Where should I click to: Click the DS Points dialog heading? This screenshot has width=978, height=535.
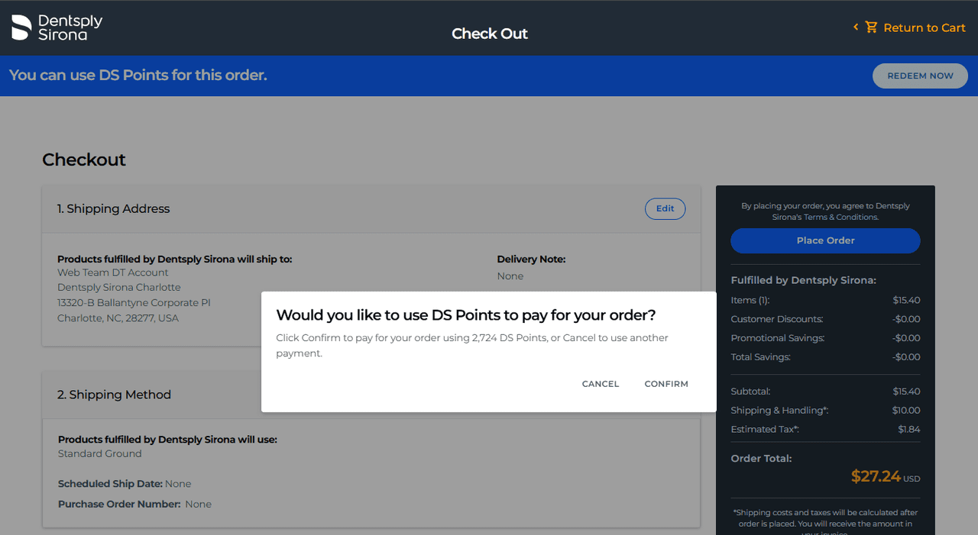[x=465, y=315]
